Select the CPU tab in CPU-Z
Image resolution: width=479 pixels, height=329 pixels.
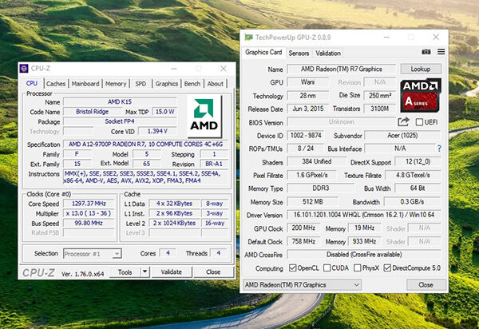32,83
